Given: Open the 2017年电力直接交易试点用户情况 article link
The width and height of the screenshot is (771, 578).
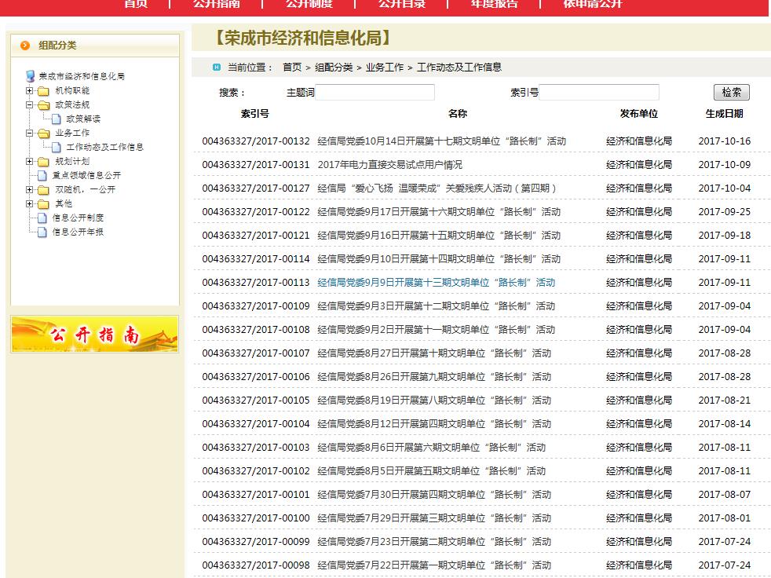Looking at the screenshot, I should point(389,165).
